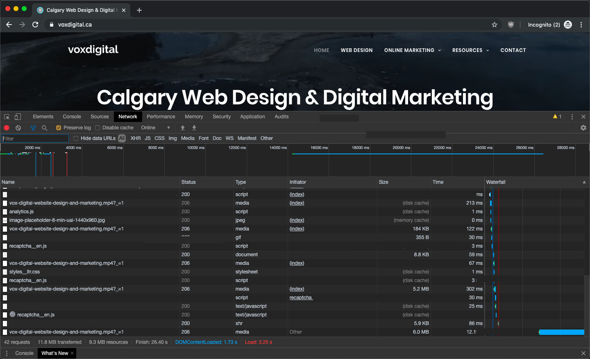The width and height of the screenshot is (590, 359).
Task: Enable the Disable cache checkbox
Action: coord(98,128)
